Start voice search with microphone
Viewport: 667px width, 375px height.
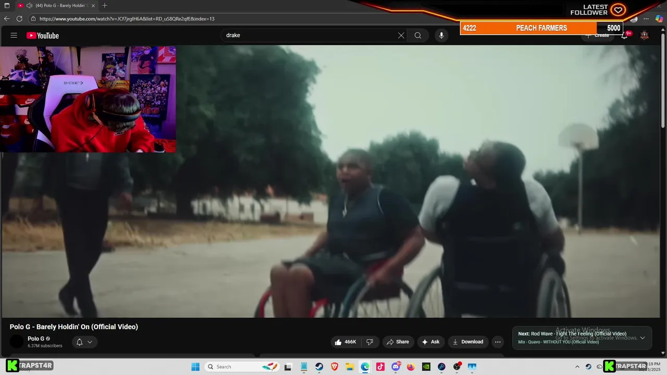441,35
